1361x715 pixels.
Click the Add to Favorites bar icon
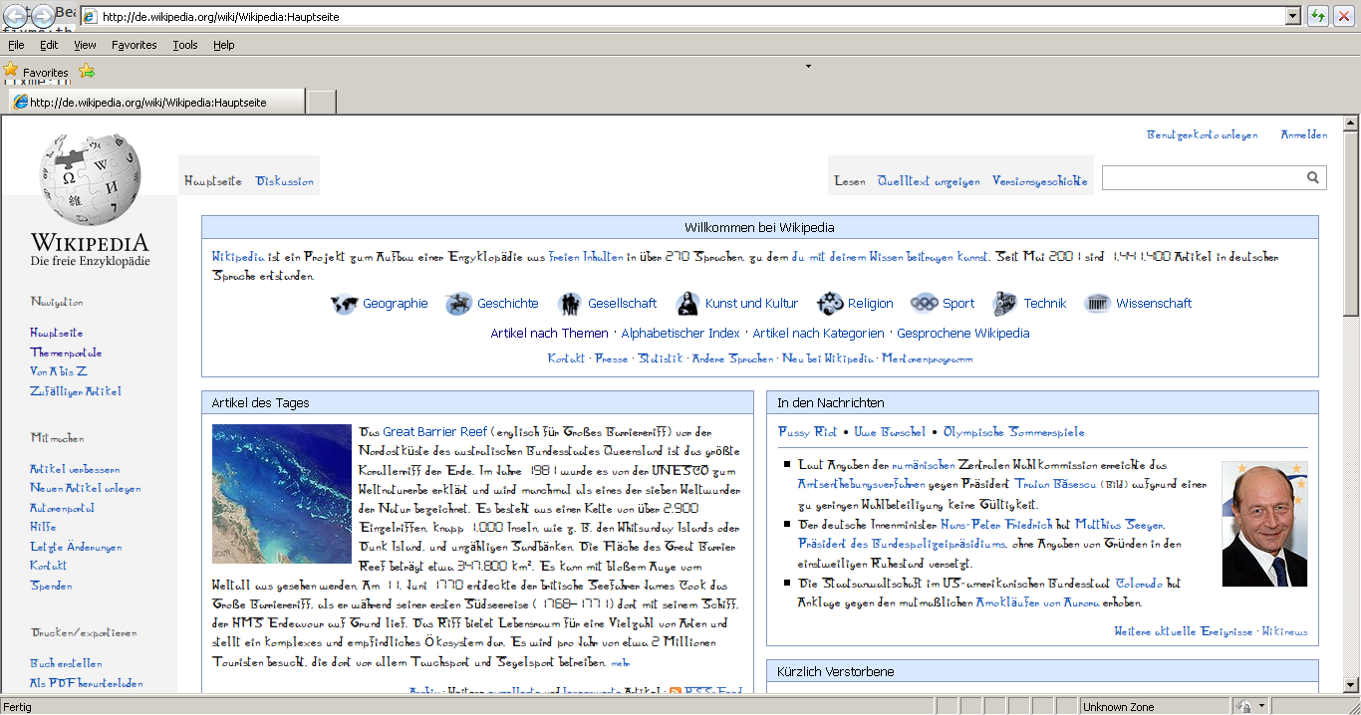87,72
